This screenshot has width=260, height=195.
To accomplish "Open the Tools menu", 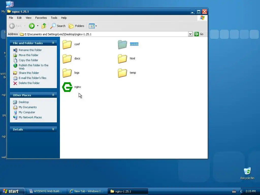I will click(54, 18).
